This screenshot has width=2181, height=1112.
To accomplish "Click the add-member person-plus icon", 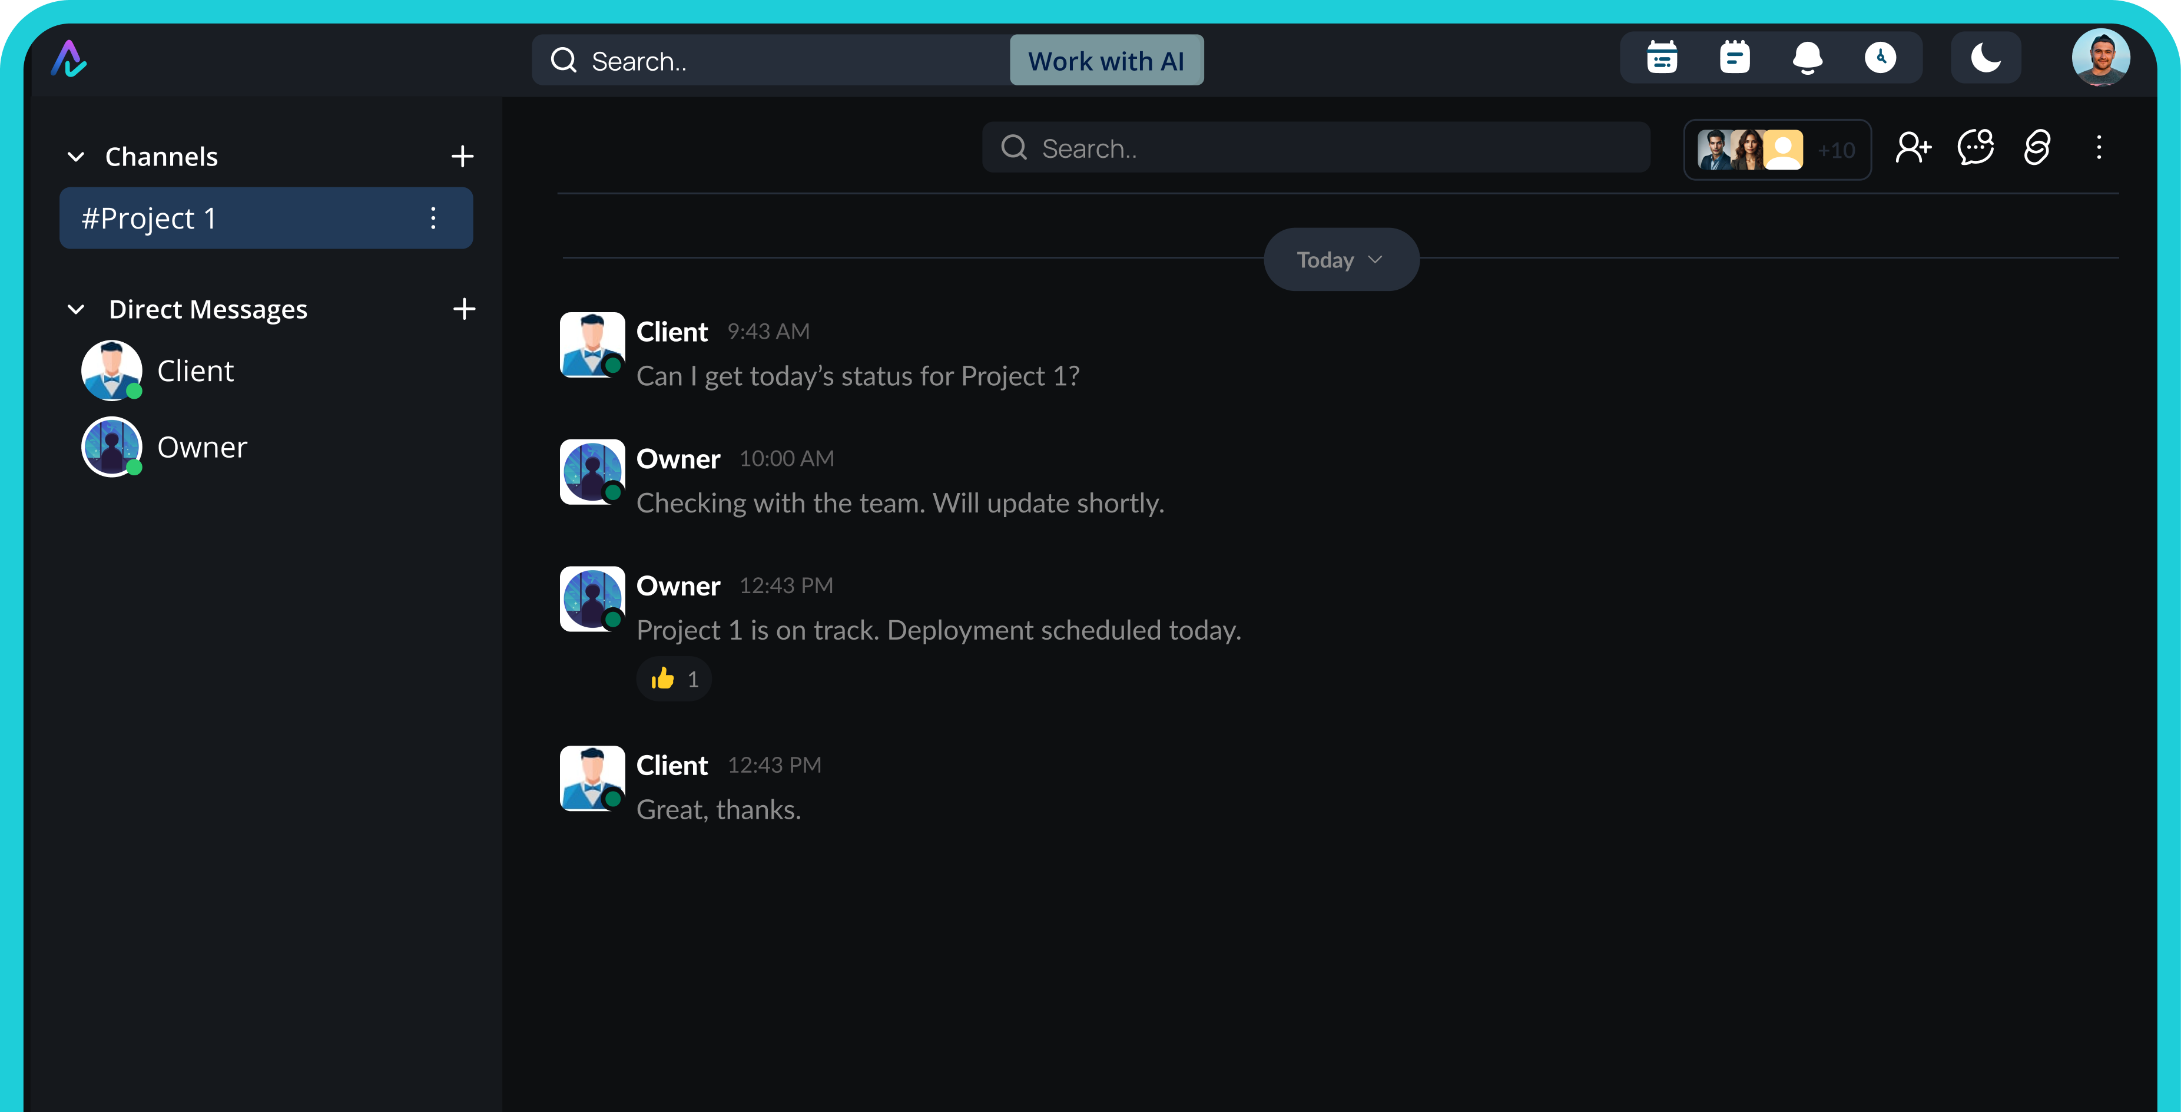I will 1914,148.
